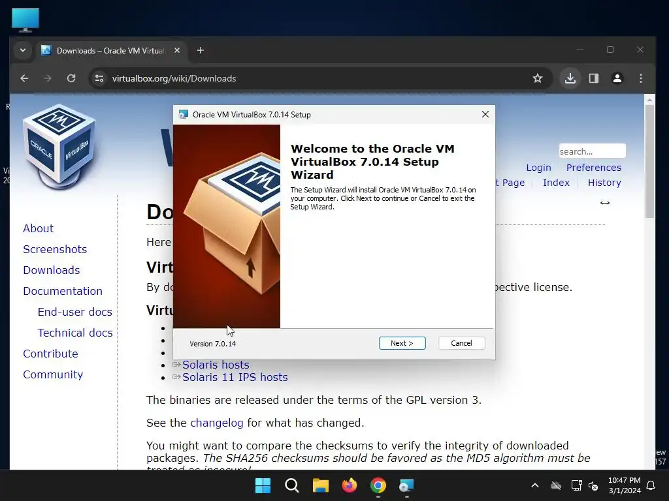The width and height of the screenshot is (669, 501).
Task: Select the VirtualBox installer taskbar icon
Action: (406, 485)
